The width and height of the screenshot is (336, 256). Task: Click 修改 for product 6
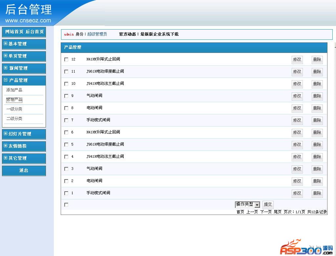297,132
